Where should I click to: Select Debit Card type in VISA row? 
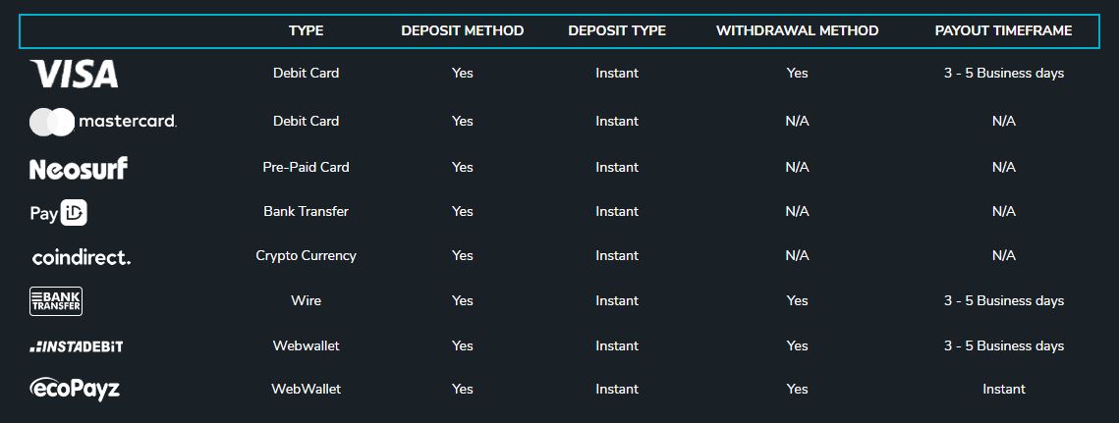pyautogui.click(x=307, y=73)
